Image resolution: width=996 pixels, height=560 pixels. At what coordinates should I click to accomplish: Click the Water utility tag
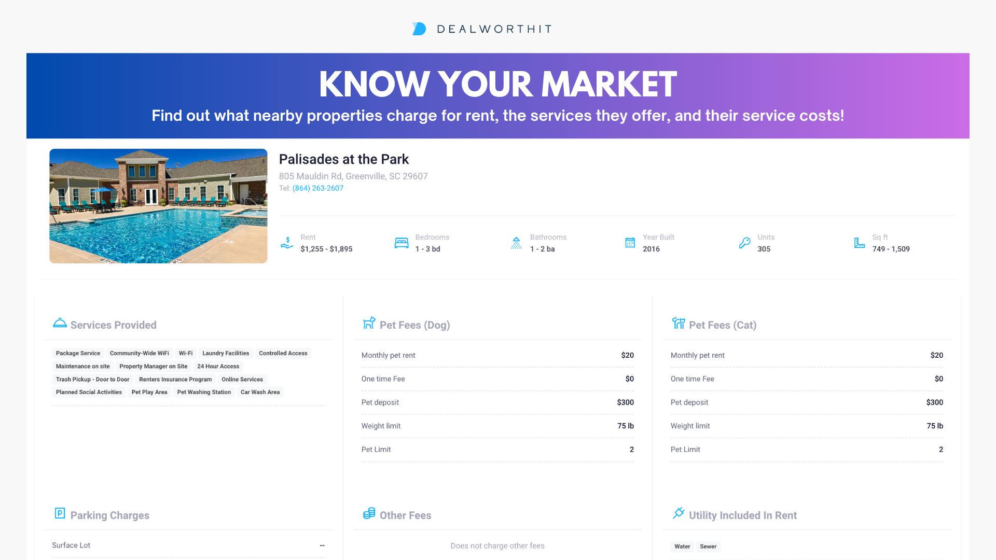click(682, 547)
